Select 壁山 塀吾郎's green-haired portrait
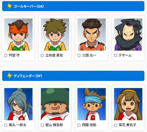147x132 pixels. (55, 104)
